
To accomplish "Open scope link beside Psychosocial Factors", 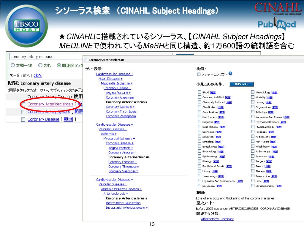I will [x=283, y=122].
